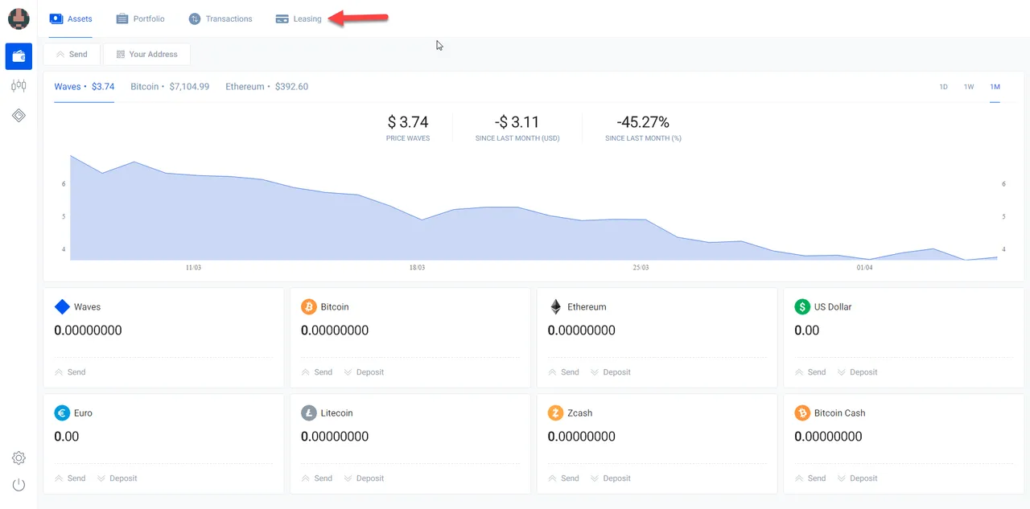Switch to the Assets tab
This screenshot has width=1030, height=509.
pyautogui.click(x=71, y=18)
